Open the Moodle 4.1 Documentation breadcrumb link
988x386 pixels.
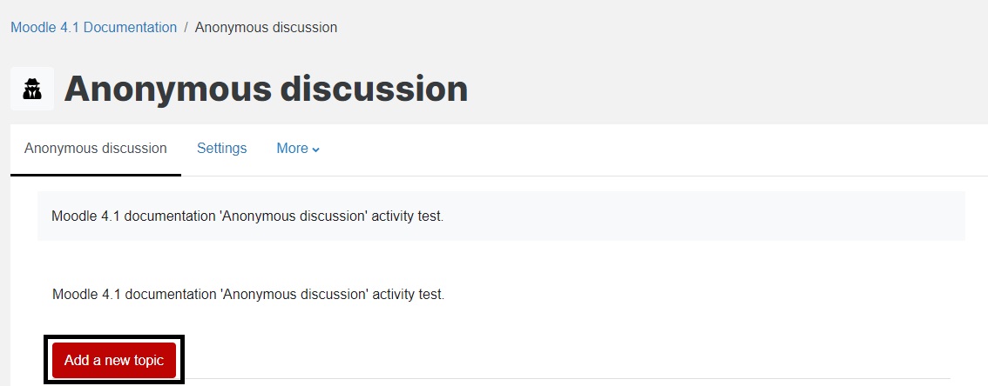coord(94,28)
